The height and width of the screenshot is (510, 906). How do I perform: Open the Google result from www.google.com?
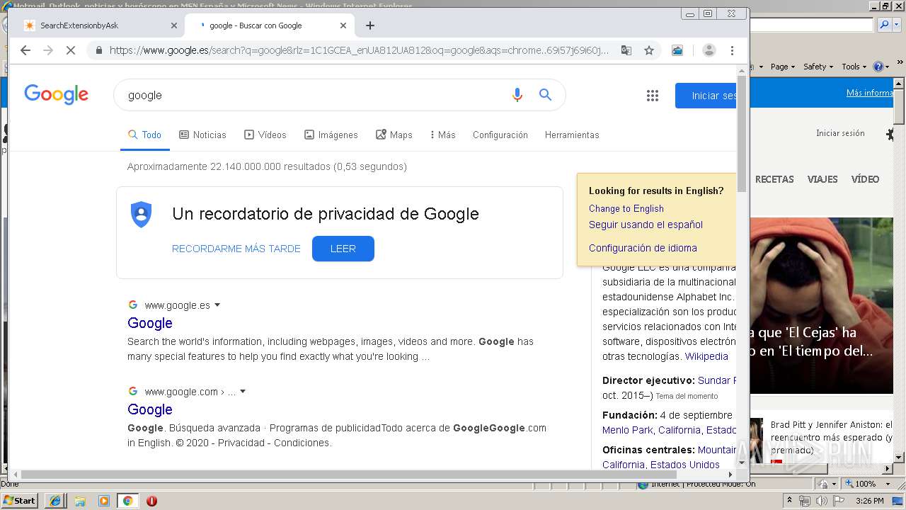click(150, 409)
